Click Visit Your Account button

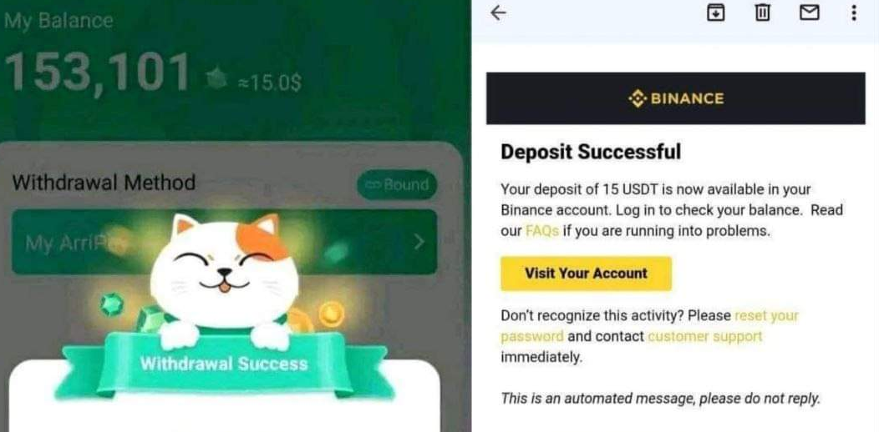tap(586, 274)
